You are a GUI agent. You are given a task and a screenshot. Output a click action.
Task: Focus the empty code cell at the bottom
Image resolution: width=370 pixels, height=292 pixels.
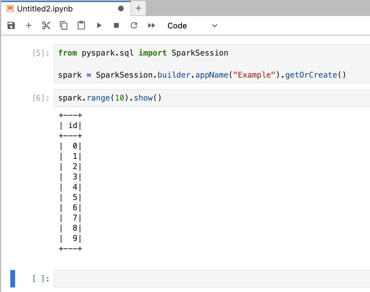click(x=212, y=278)
